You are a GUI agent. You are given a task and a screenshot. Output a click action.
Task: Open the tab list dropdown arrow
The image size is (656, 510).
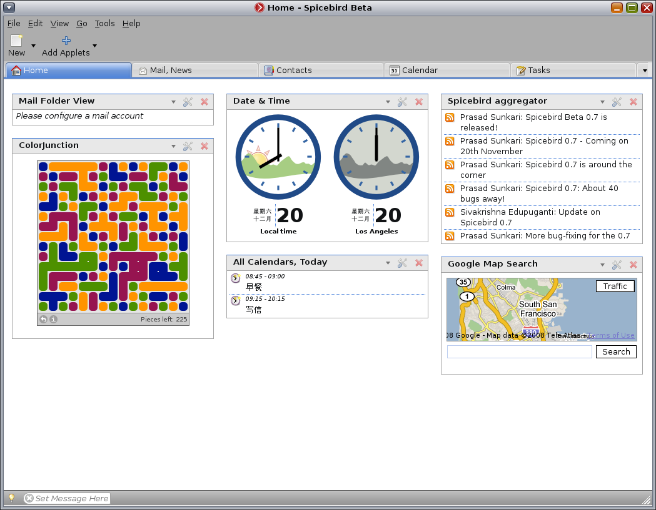click(645, 71)
